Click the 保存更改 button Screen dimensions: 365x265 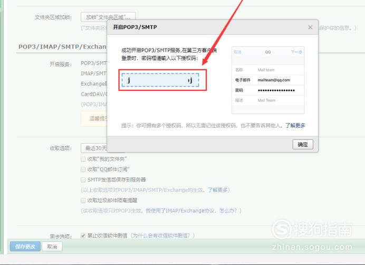click(x=25, y=247)
